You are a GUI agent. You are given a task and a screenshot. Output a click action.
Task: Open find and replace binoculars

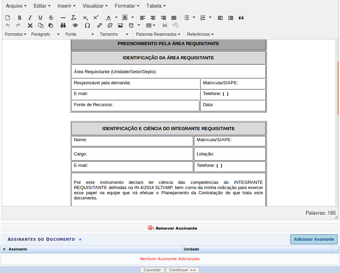click(x=63, y=25)
